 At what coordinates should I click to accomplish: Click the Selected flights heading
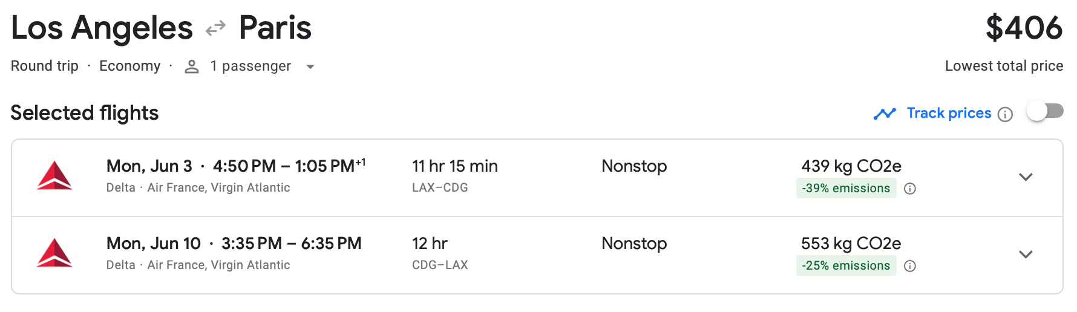click(x=85, y=113)
